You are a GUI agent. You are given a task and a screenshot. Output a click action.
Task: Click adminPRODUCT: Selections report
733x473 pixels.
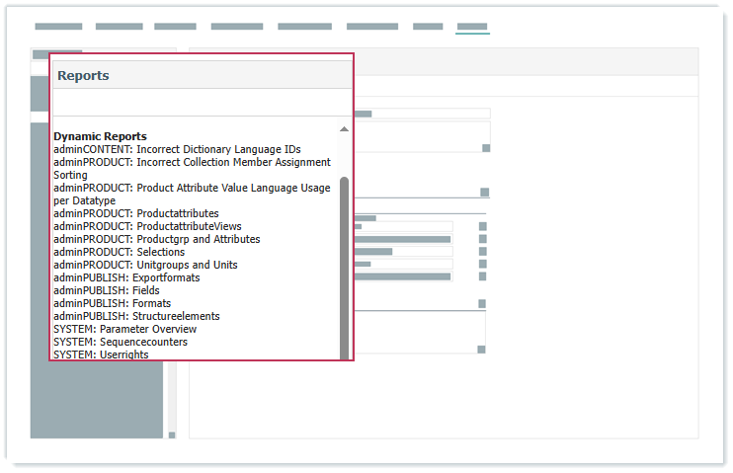coord(119,252)
